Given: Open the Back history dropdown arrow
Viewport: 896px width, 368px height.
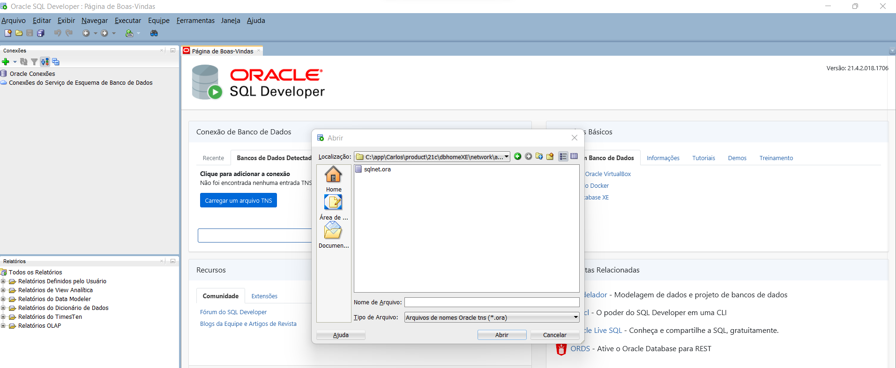Looking at the screenshot, I should pos(96,33).
